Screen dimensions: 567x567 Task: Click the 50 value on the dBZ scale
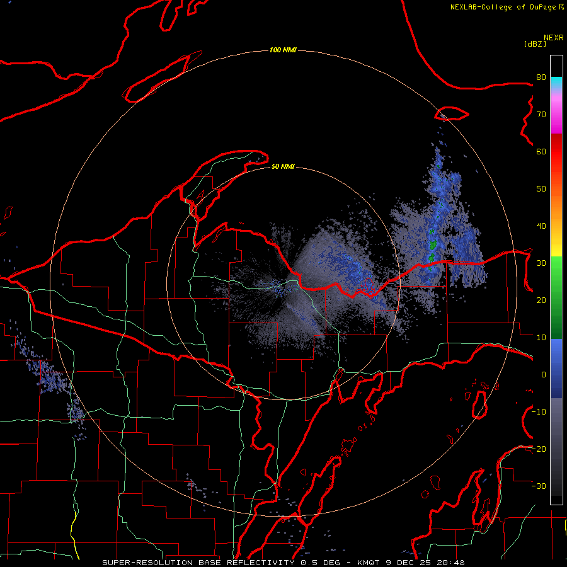[541, 189]
